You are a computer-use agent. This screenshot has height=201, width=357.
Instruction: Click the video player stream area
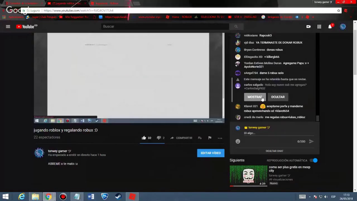129,78
